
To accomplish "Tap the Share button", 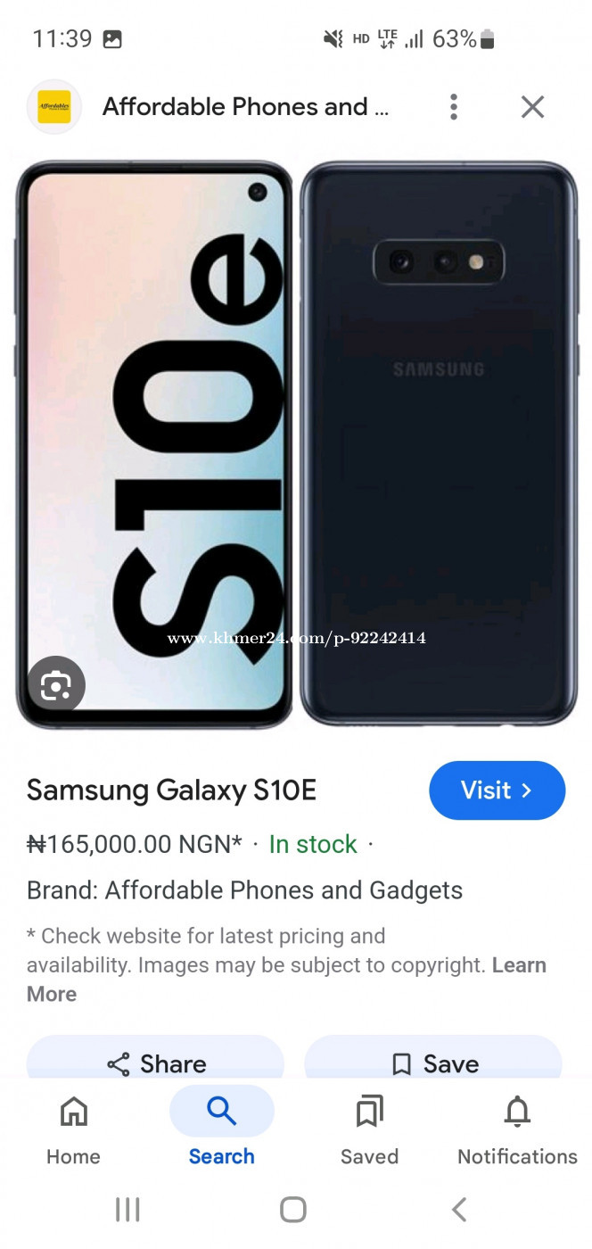I will point(156,1063).
